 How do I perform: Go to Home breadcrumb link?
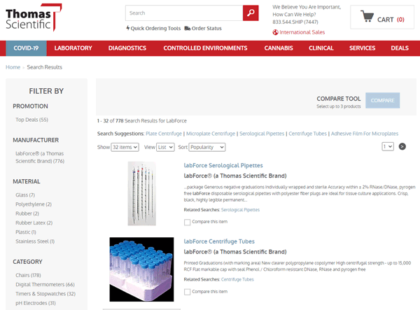[13, 67]
